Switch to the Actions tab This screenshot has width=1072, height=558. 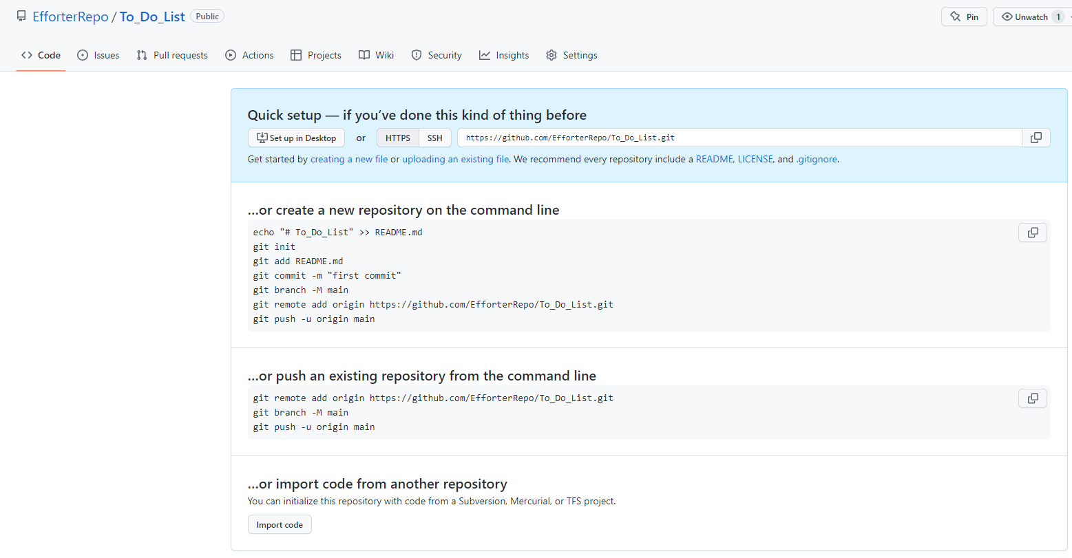(x=249, y=55)
